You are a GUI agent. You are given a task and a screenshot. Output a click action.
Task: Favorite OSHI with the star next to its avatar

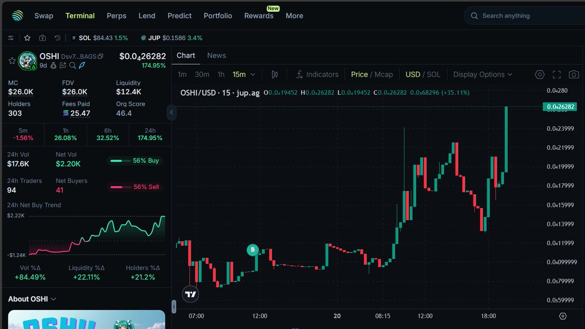tap(12, 60)
